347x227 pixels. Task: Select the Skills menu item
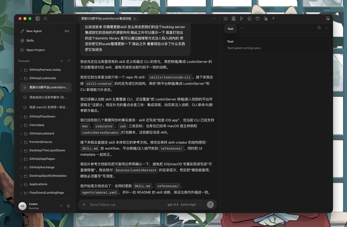click(x=32, y=40)
